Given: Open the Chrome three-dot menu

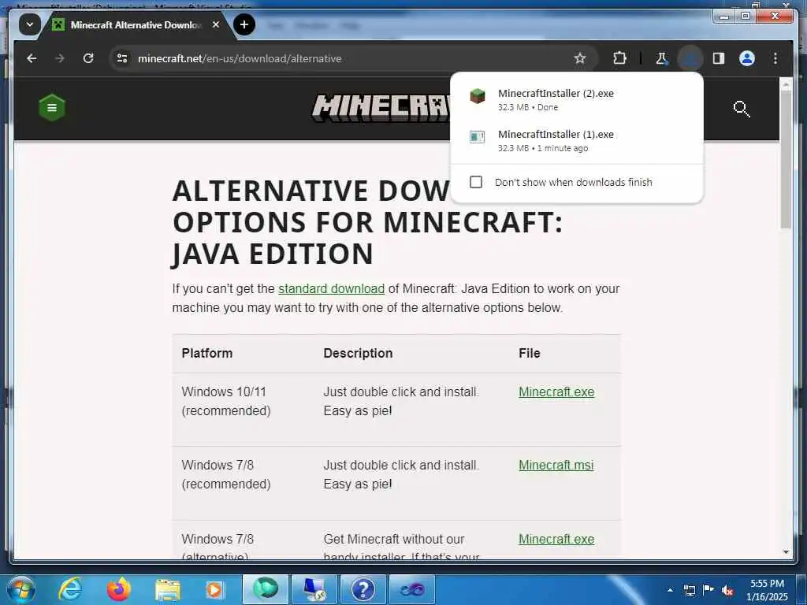Looking at the screenshot, I should pyautogui.click(x=775, y=58).
